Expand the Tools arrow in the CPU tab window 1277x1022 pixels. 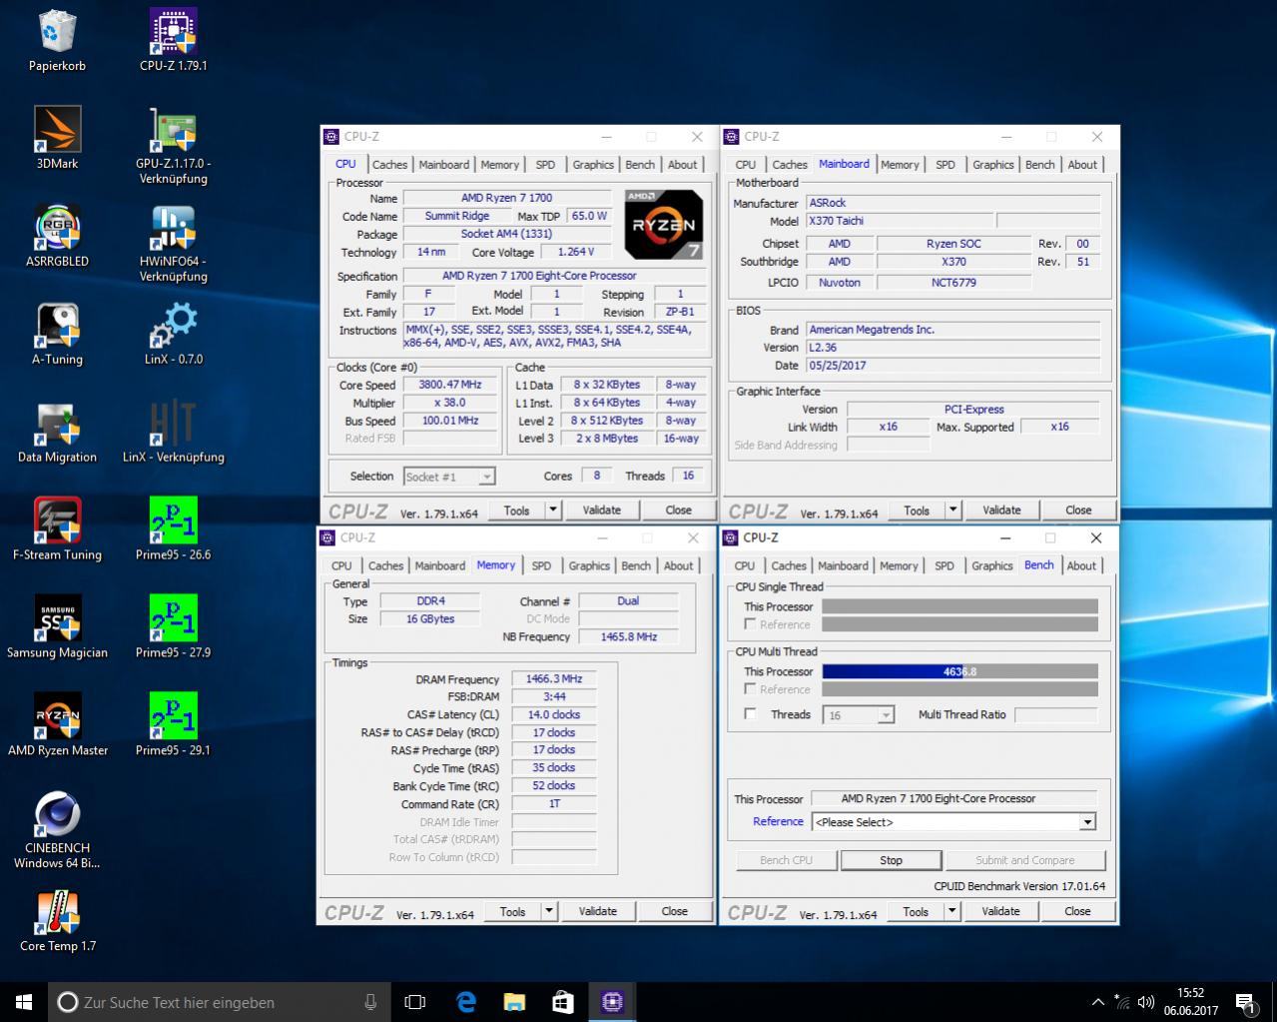tap(552, 511)
